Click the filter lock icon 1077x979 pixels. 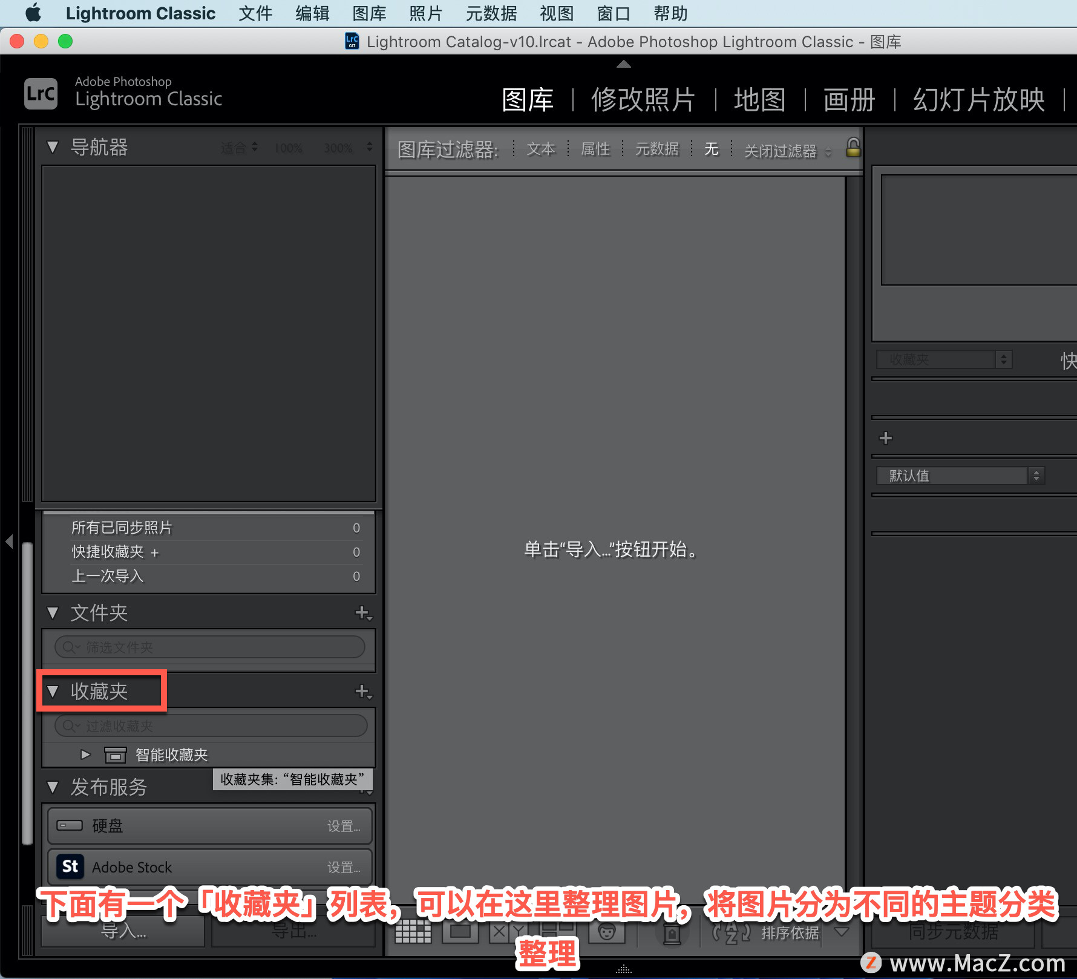click(853, 147)
